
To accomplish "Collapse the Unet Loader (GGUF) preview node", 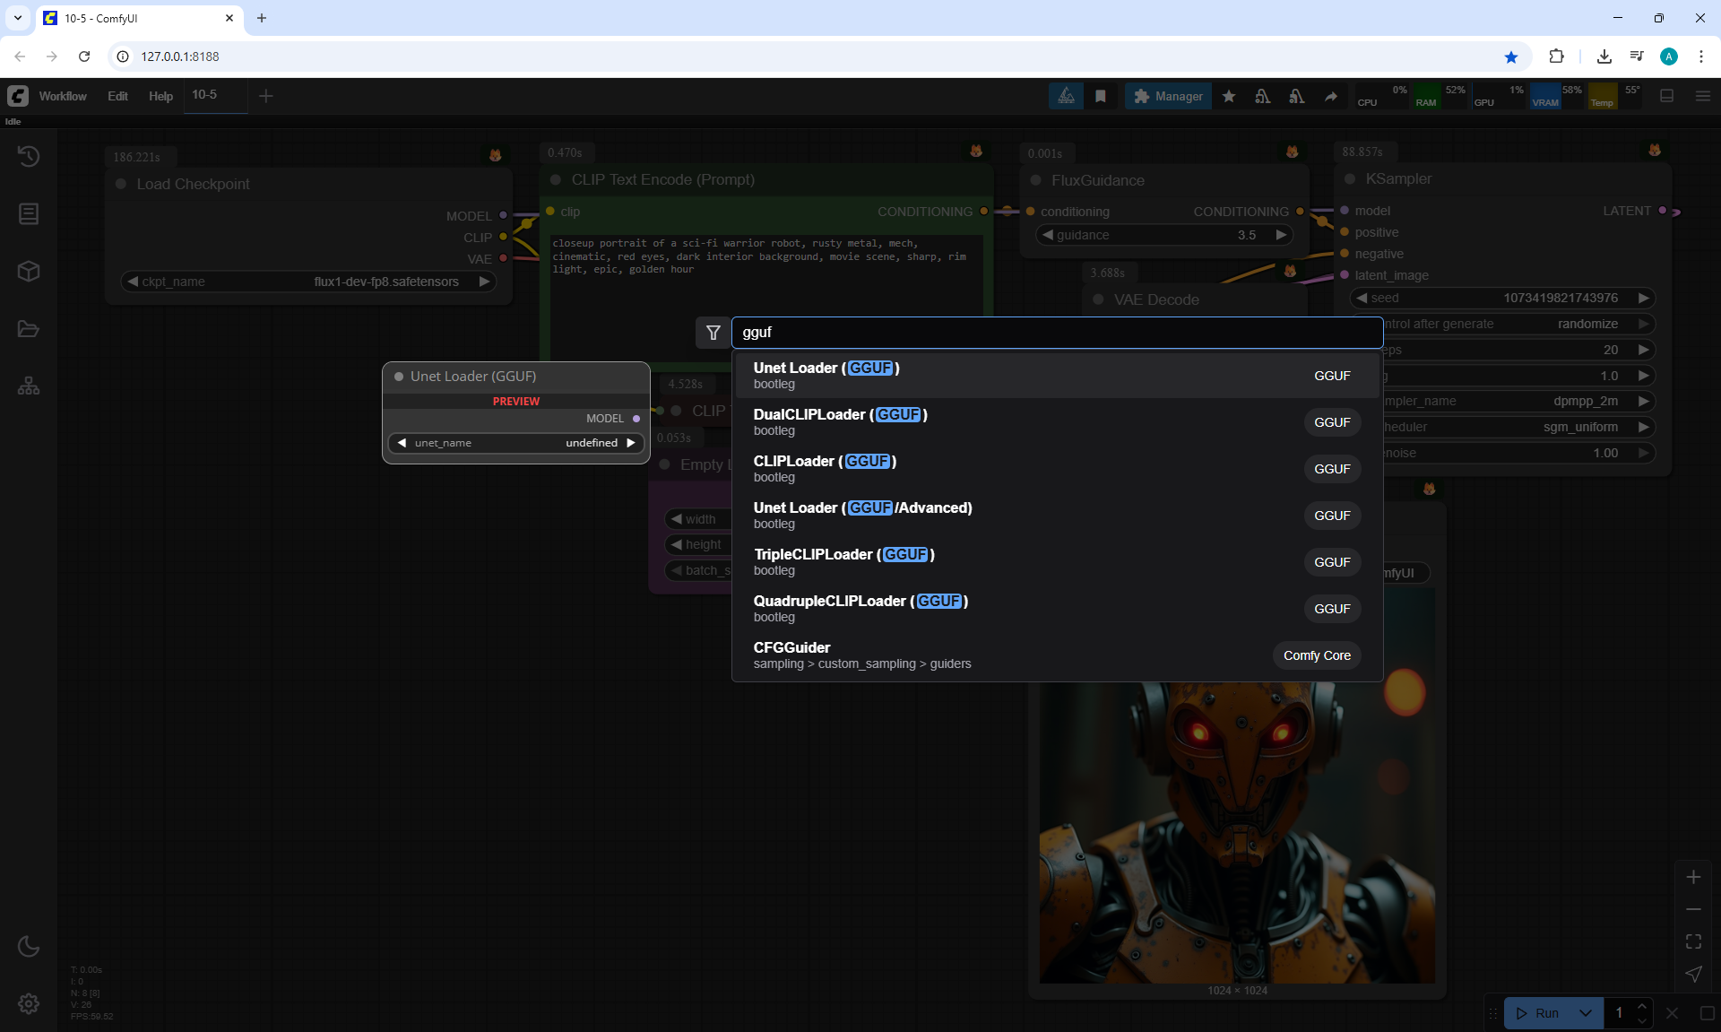I will [x=399, y=377].
